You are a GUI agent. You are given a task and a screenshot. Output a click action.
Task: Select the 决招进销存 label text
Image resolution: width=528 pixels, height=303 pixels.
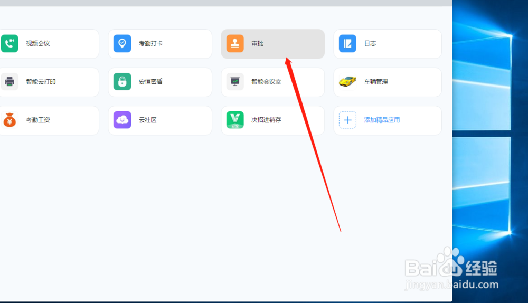[266, 120]
